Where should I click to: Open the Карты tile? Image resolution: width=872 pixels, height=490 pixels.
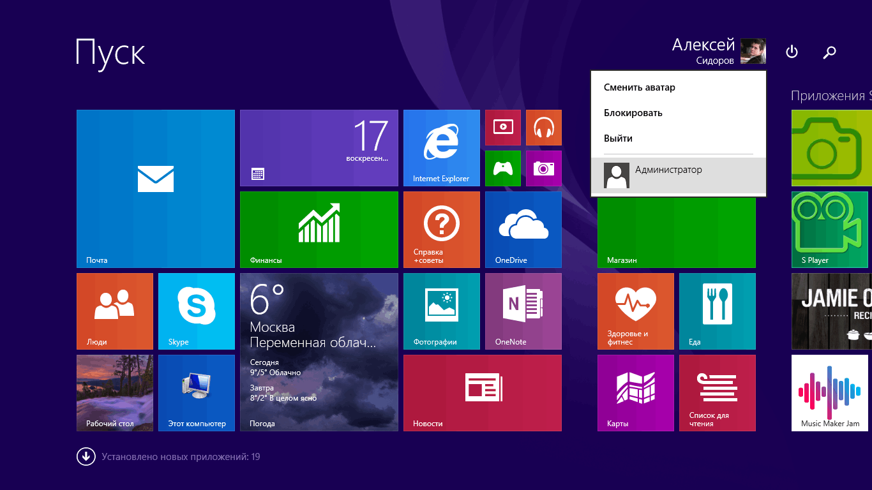[x=636, y=393]
